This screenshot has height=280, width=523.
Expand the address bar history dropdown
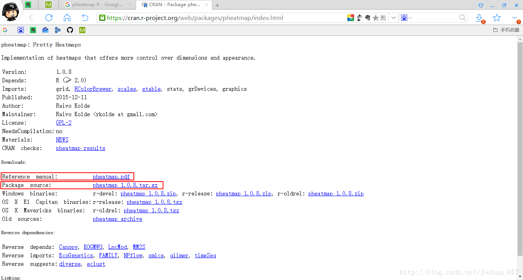tap(394, 18)
